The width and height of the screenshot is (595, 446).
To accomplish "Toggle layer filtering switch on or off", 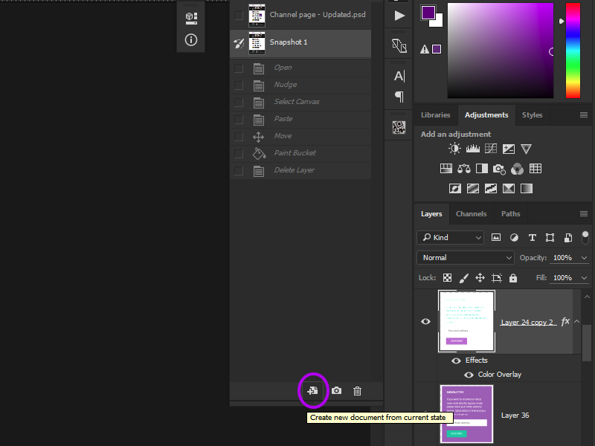I will tap(585, 237).
